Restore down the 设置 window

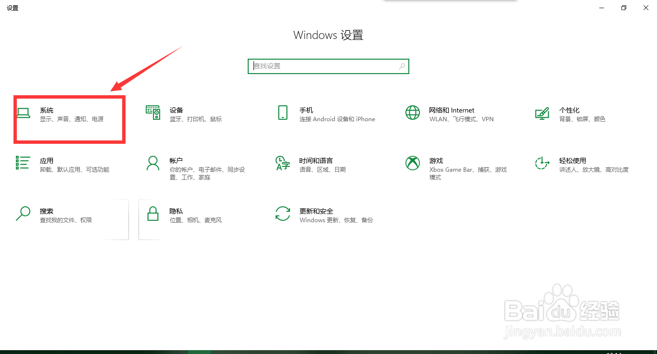tap(624, 8)
